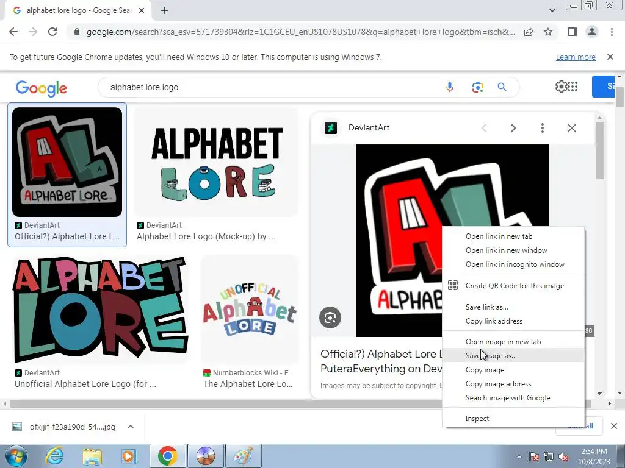Open the Chrome profile avatar
This screenshot has height=468, width=625.
pos(592,32)
